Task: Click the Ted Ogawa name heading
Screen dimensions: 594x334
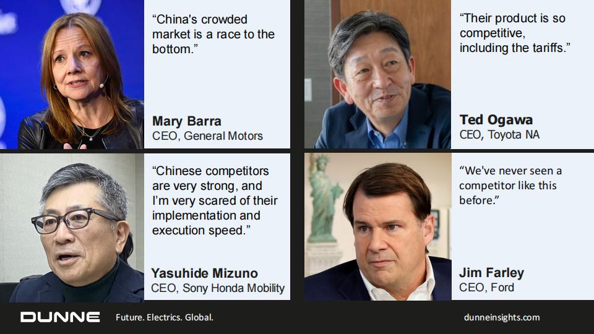Action: coord(496,120)
